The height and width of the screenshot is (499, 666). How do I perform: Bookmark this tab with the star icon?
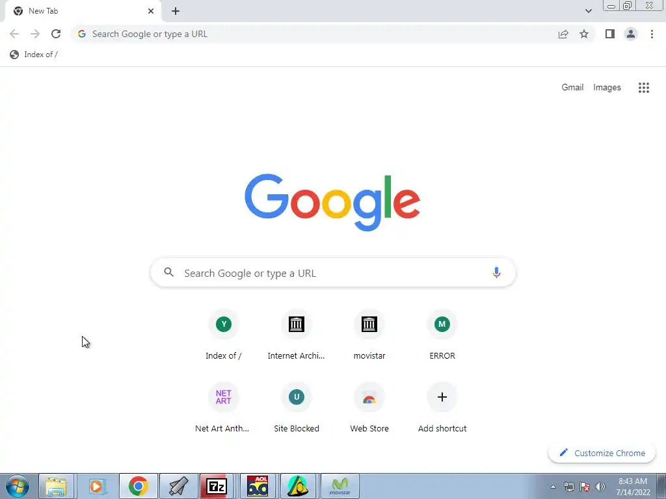584,34
